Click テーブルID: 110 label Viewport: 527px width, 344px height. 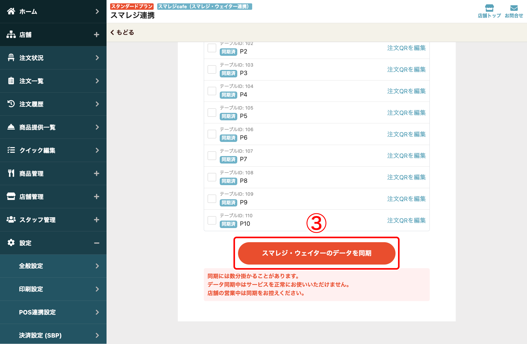click(236, 215)
